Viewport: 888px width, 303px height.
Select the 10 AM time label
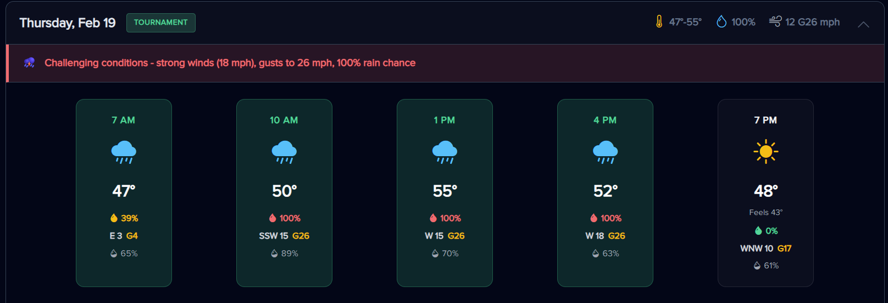pos(284,120)
